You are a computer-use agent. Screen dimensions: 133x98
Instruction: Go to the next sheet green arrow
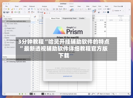23,94
